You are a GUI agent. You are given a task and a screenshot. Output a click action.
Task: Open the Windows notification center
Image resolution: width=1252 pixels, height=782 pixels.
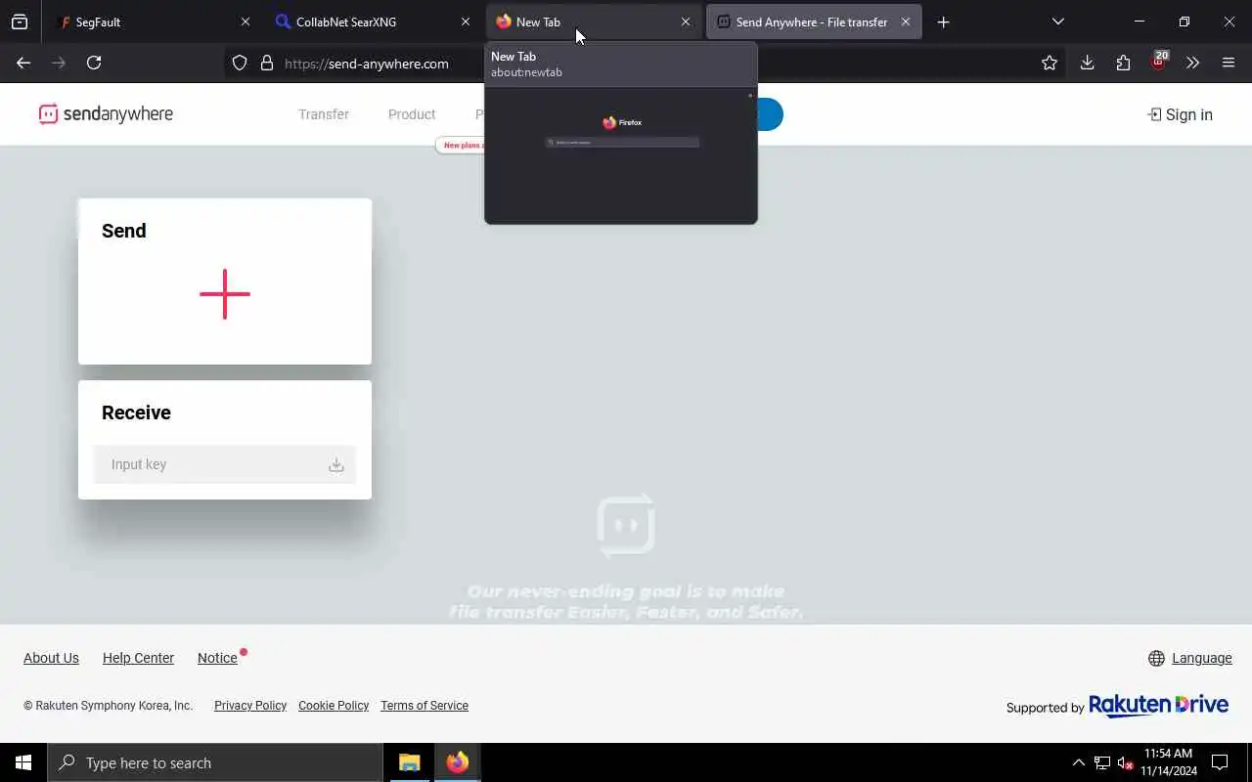(x=1220, y=762)
